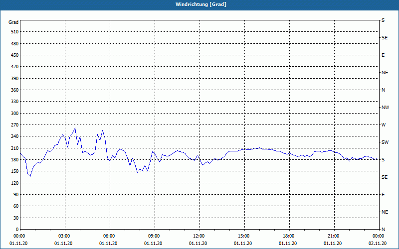This screenshot has height=249, width=399.
Task: Click the 03:00 time label
Action: pos(65,236)
